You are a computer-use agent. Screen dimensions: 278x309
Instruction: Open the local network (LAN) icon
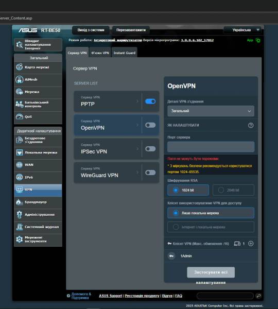coord(20,152)
